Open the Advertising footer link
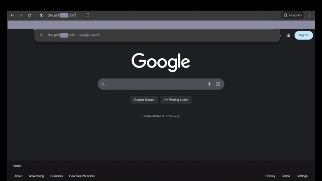 [36, 176]
